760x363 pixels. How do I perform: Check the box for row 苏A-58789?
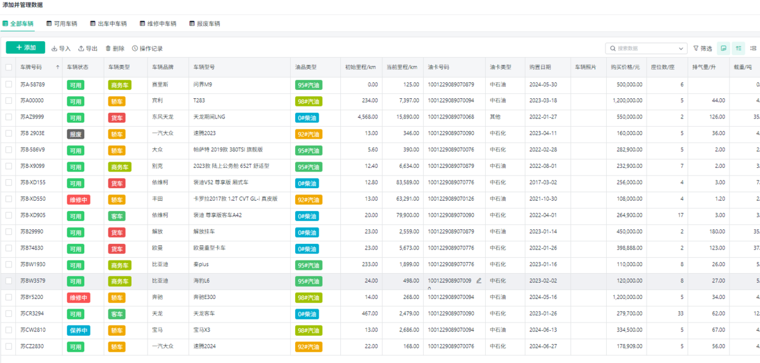(9, 84)
